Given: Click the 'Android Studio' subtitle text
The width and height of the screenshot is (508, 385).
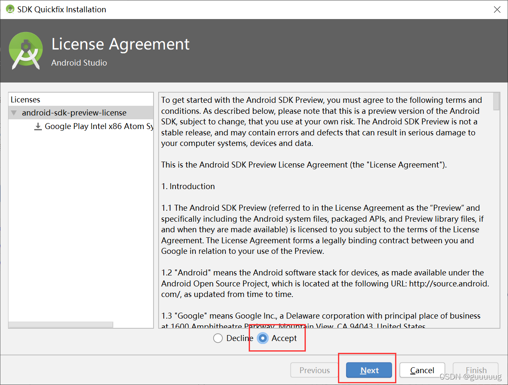Looking at the screenshot, I should point(79,63).
